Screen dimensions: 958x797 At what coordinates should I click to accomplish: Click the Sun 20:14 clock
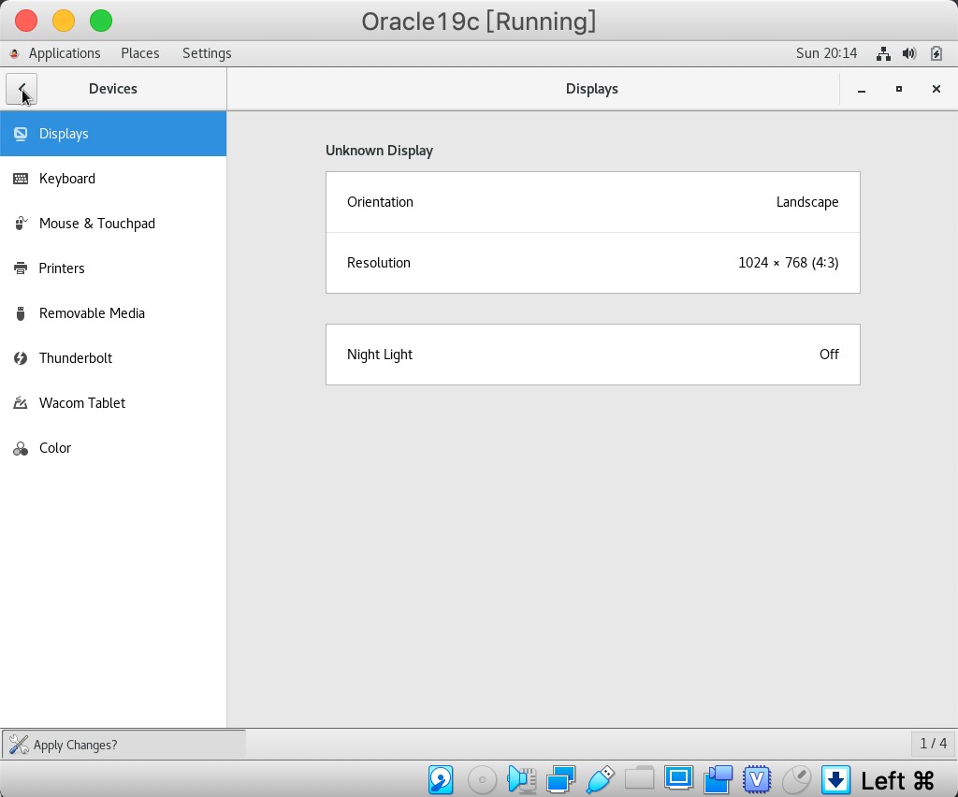tap(826, 53)
